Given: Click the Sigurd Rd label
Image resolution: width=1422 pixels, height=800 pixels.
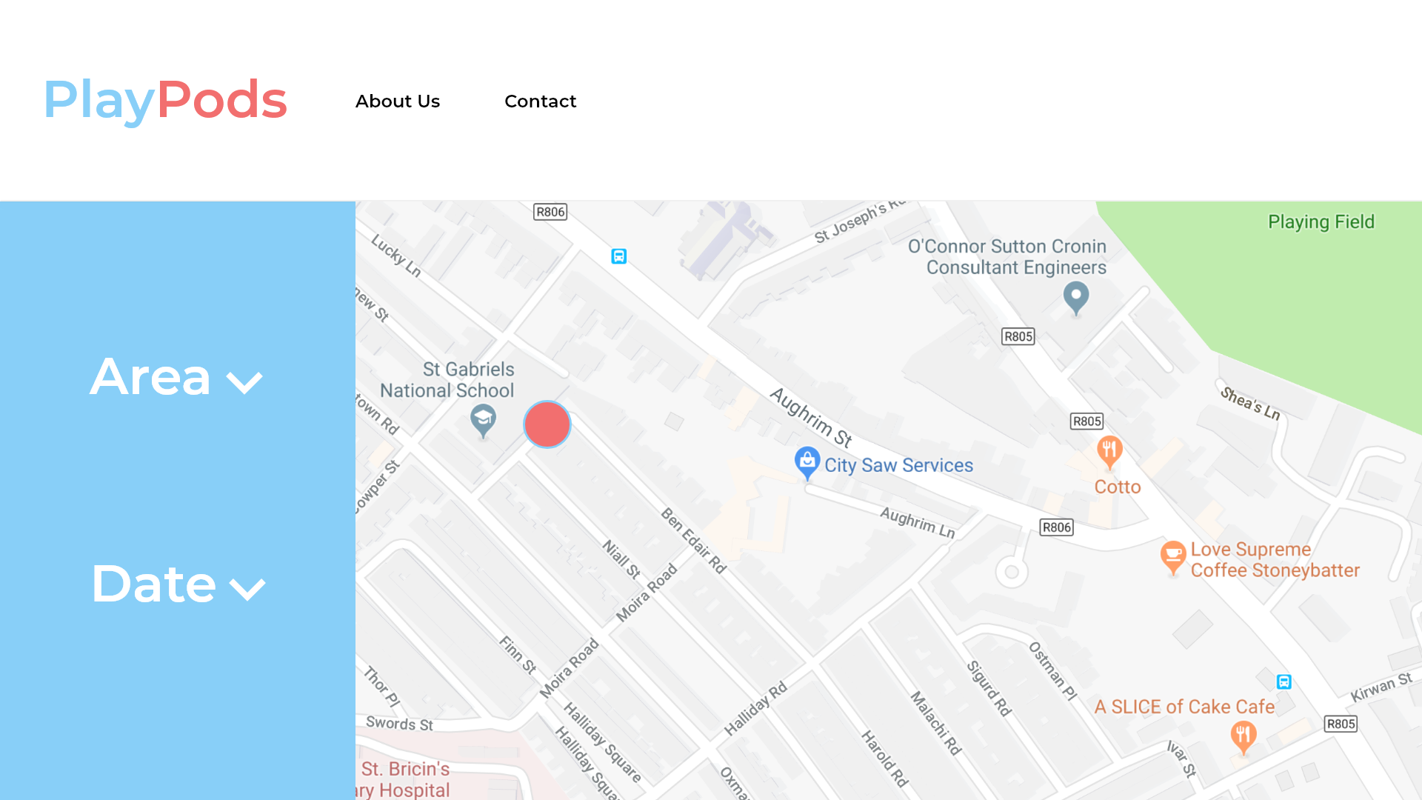Looking at the screenshot, I should [989, 688].
